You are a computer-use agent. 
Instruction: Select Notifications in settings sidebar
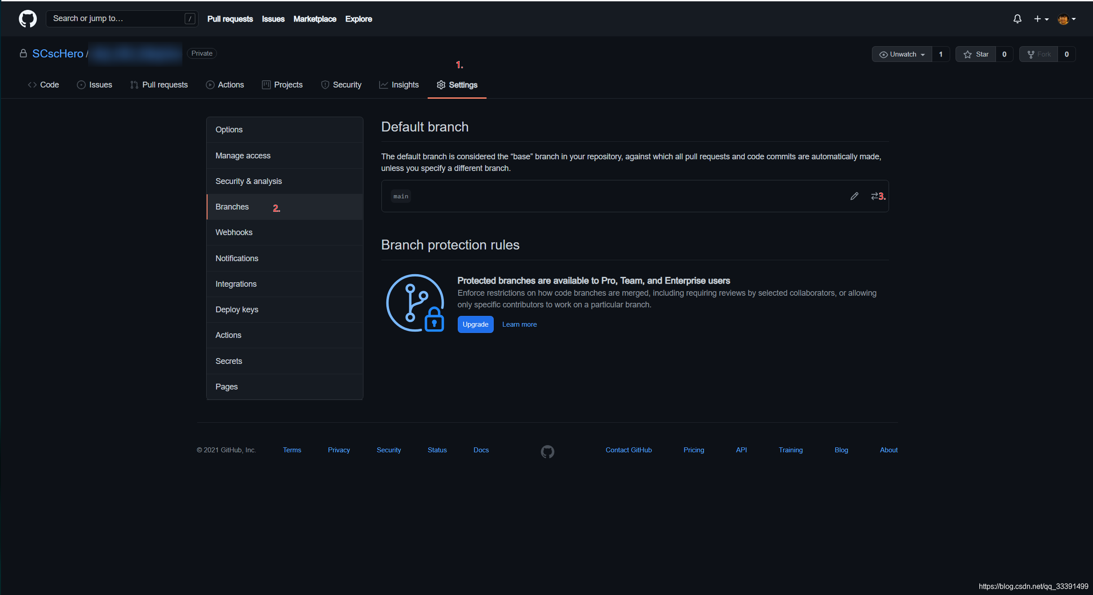coord(285,258)
